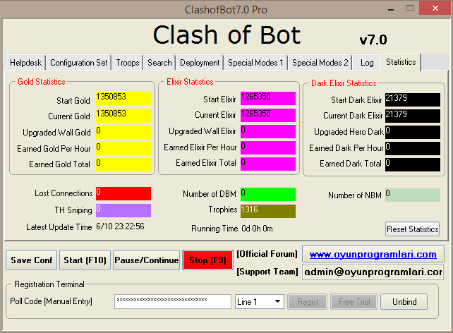Screen dimensions: 453x333
Task: Minimize the ClashofBot7.0 Pro window
Action: pyautogui.click(x=391, y=9)
